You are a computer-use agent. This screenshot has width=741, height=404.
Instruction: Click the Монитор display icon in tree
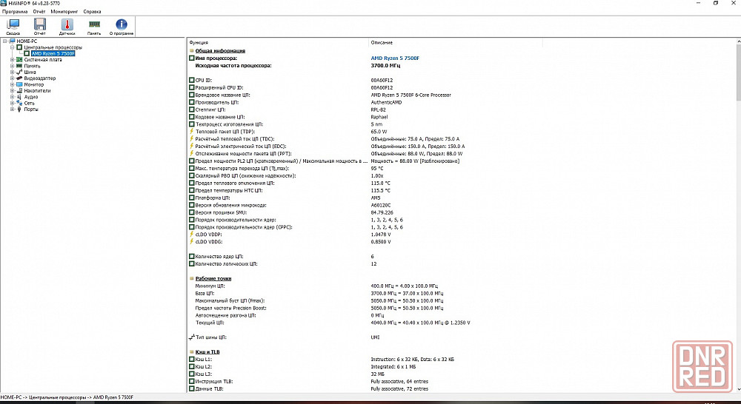pyautogui.click(x=19, y=84)
